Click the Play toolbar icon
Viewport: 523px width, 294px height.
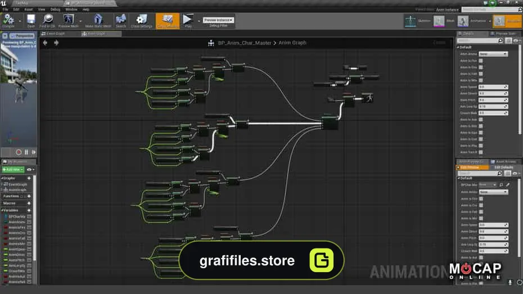point(188,19)
